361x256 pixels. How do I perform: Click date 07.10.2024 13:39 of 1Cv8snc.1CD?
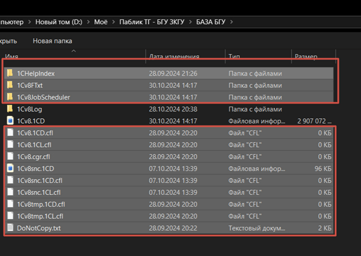173,169
